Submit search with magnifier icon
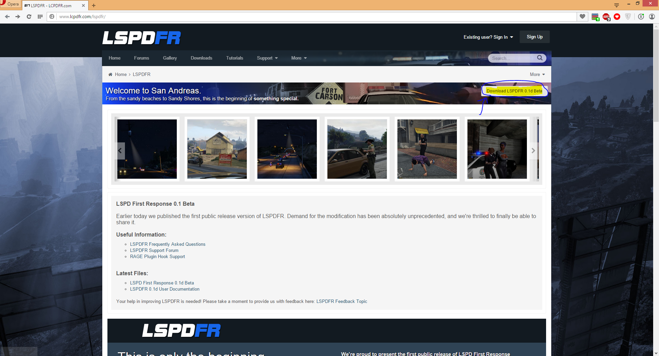 (x=540, y=58)
